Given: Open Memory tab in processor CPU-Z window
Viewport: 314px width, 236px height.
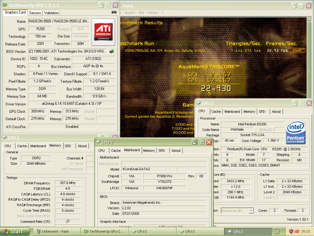Looking at the screenshot, I should click(x=249, y=112).
